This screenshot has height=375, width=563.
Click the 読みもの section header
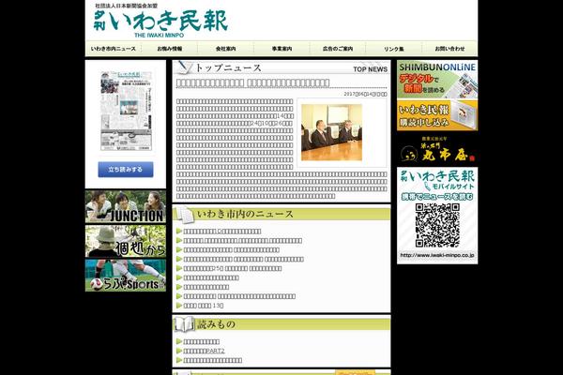coord(281,324)
